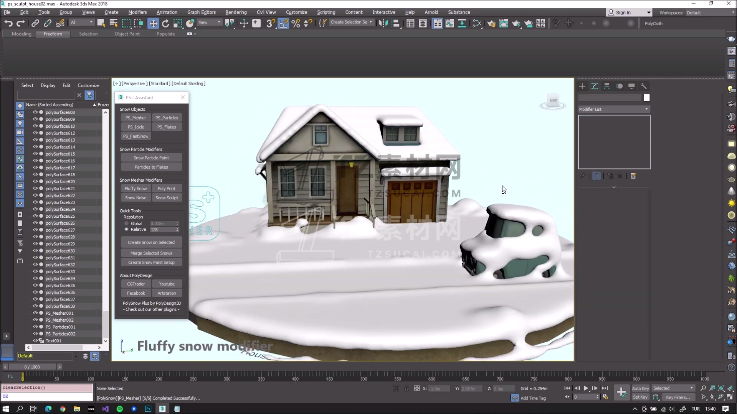Hide polySurface608 with its eye icon
Viewport: 737px width, 414px height.
click(x=35, y=112)
